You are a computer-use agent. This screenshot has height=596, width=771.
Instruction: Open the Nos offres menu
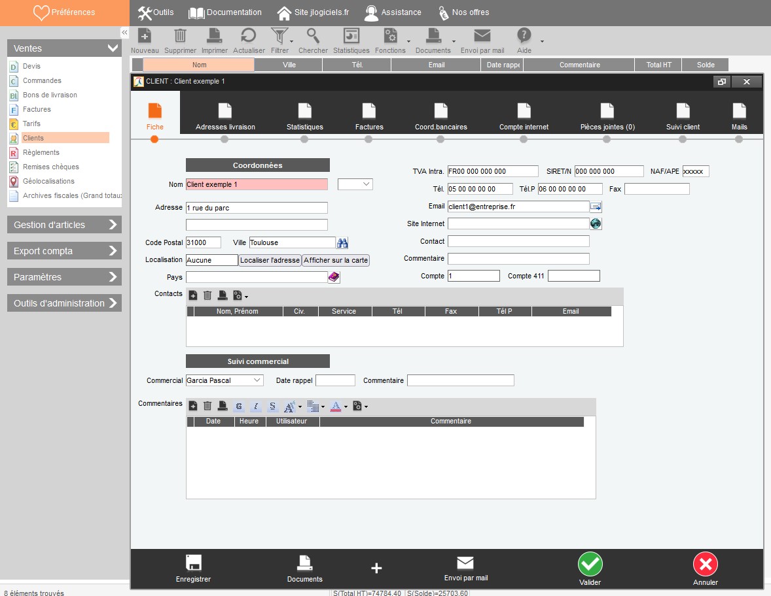tap(463, 12)
